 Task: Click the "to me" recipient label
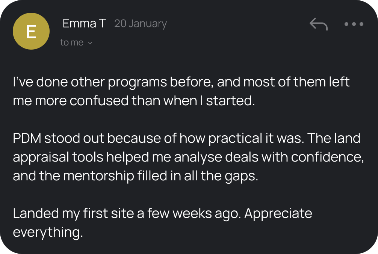[72, 43]
